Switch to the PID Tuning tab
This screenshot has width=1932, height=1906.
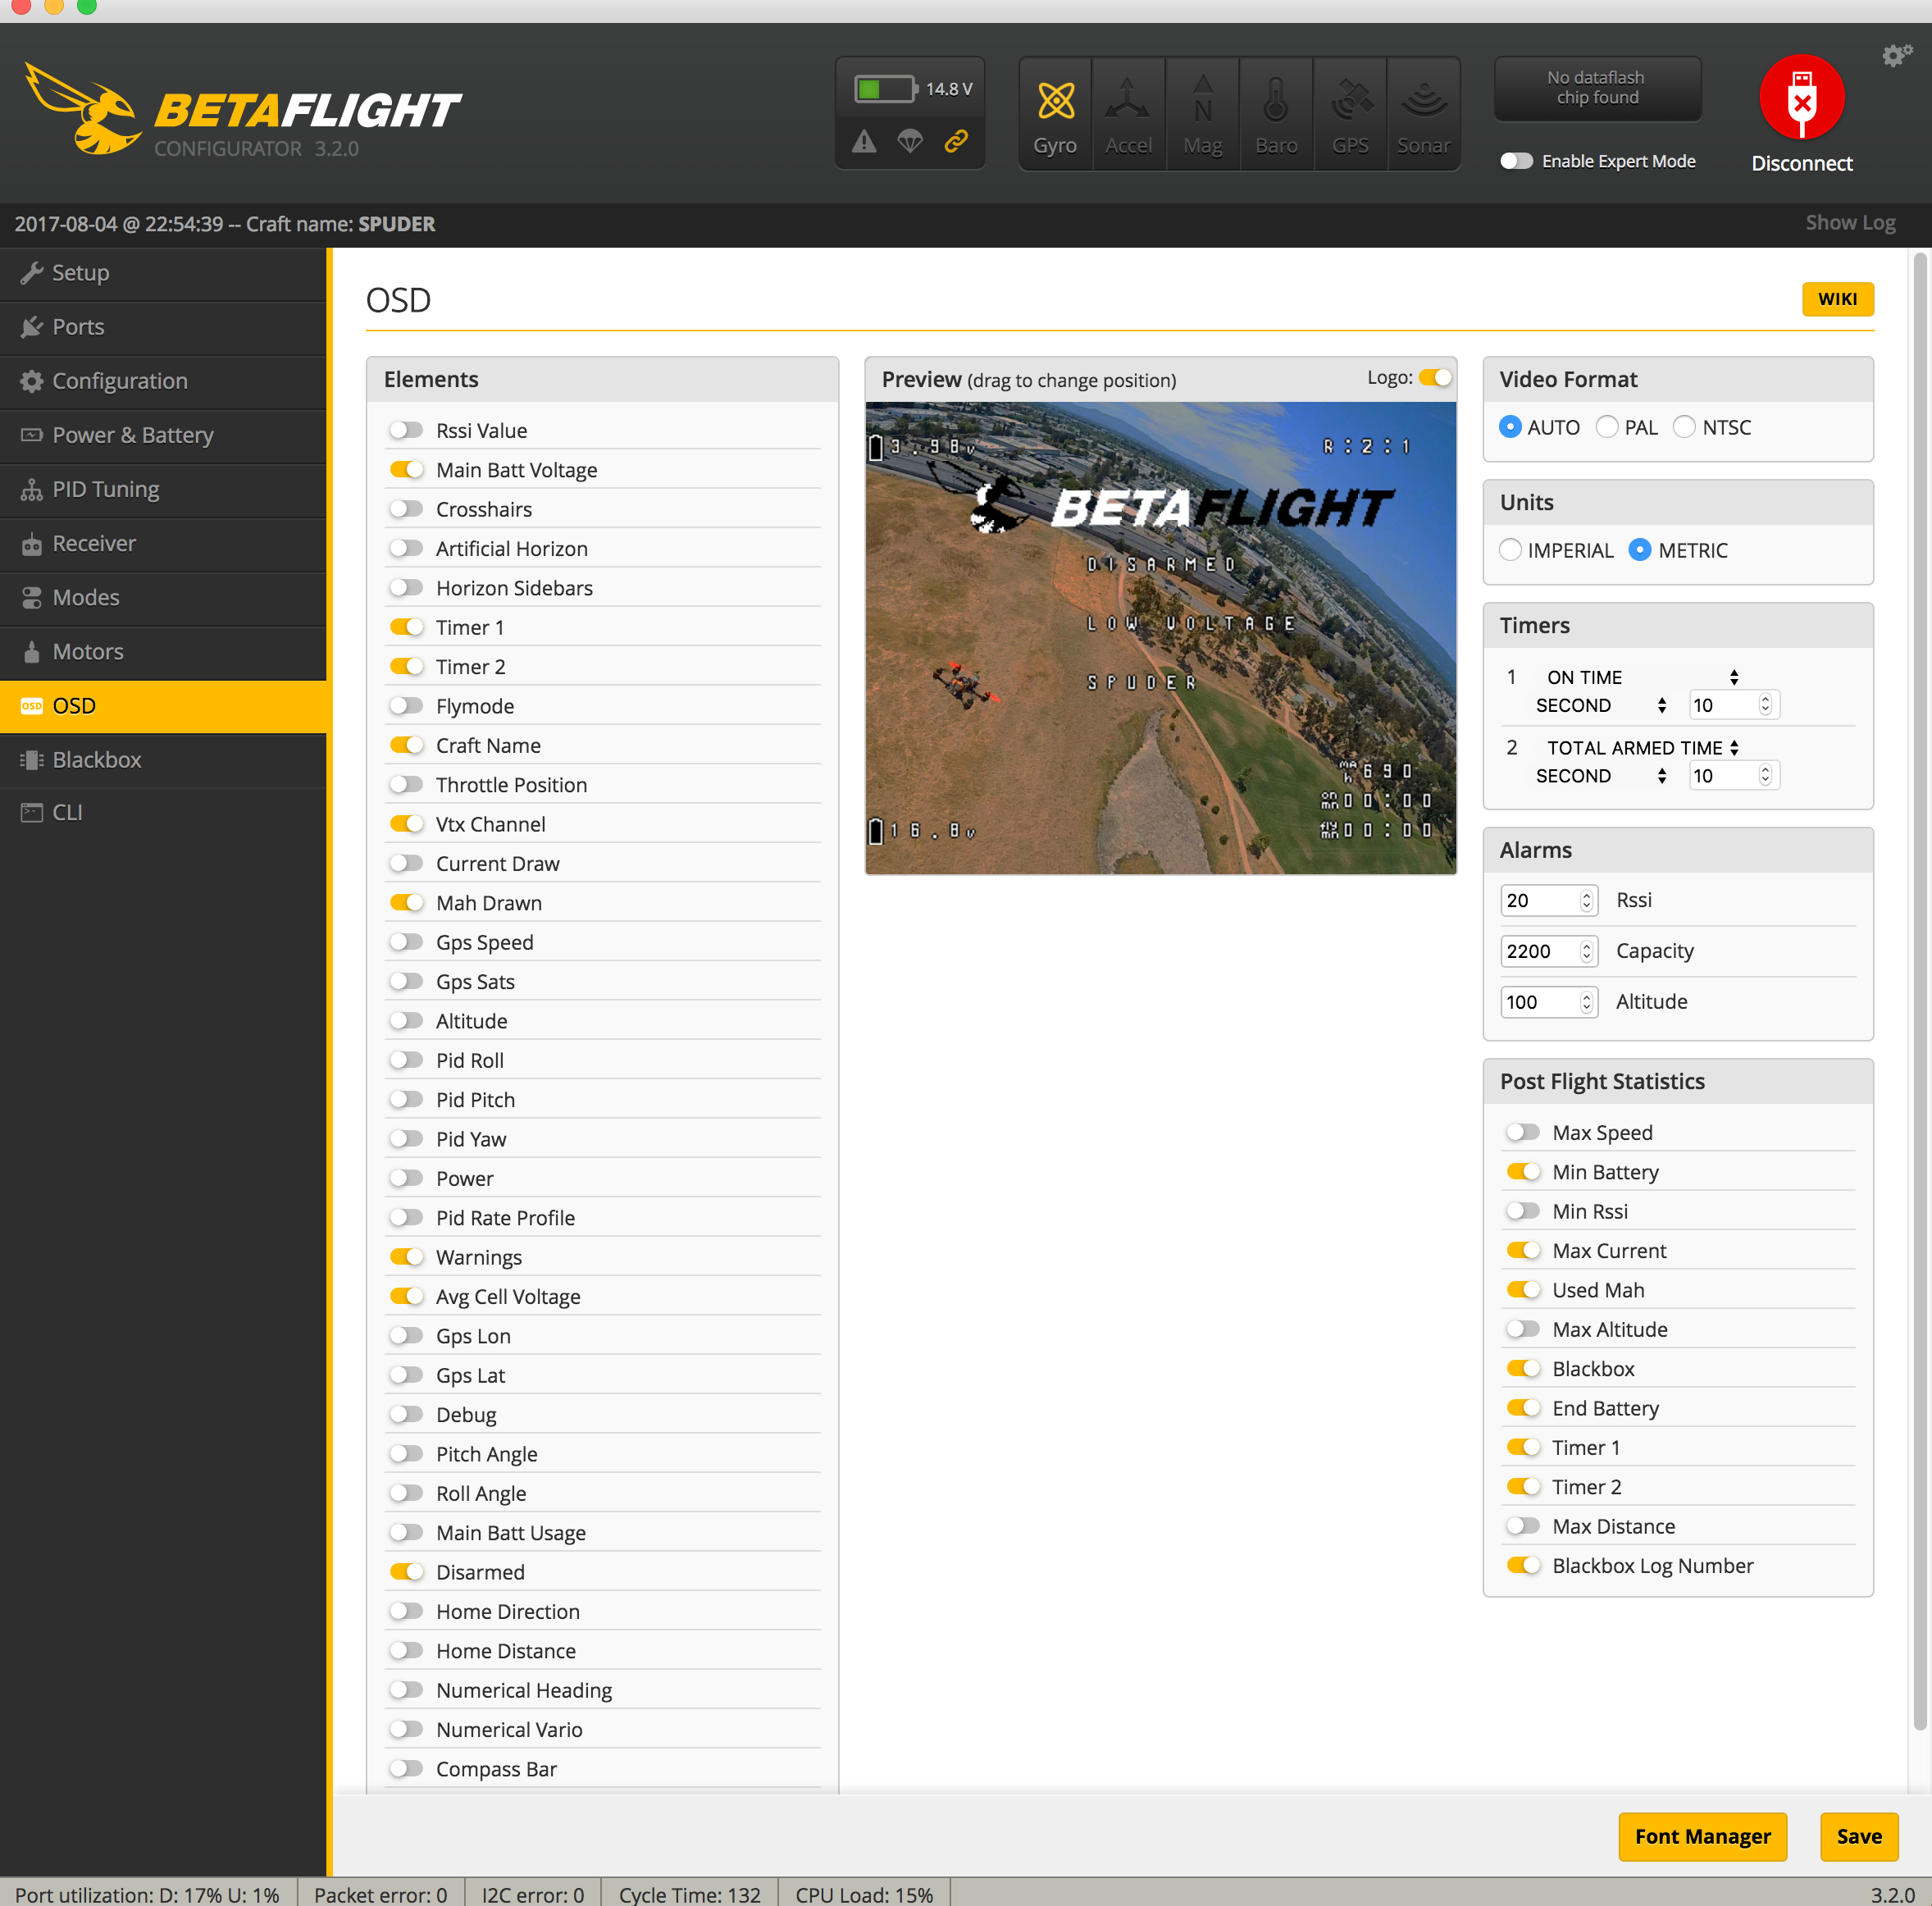[x=105, y=489]
